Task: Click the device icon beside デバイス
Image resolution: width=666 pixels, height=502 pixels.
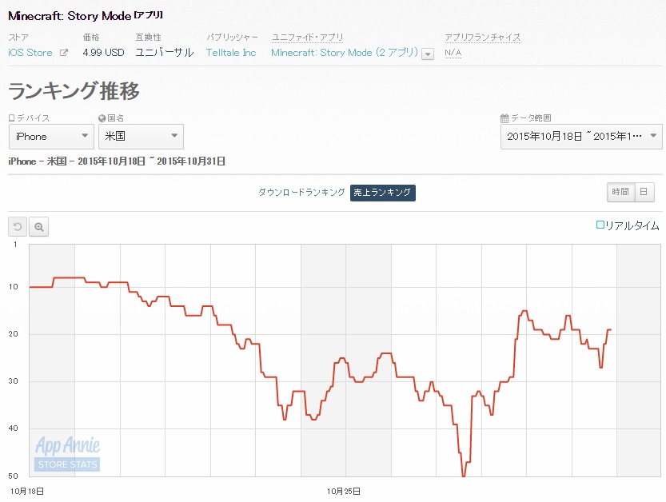Action: pos(11,118)
